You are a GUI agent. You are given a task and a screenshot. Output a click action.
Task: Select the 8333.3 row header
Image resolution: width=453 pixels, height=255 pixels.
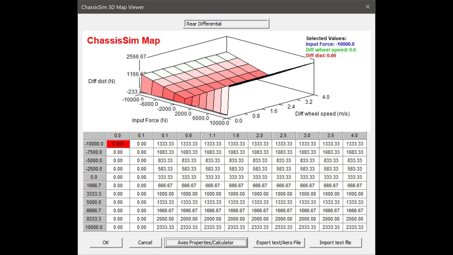[x=94, y=219]
